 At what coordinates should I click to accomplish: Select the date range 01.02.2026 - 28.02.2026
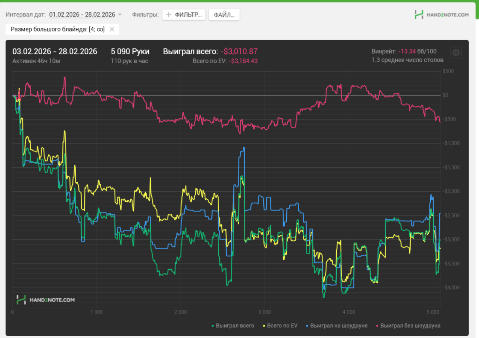pyautogui.click(x=82, y=15)
